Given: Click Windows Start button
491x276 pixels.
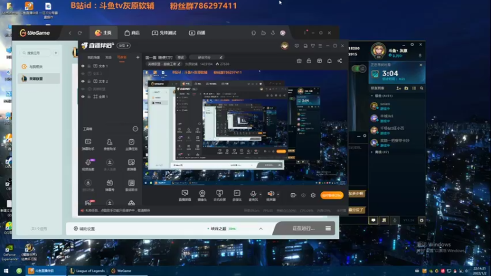Looking at the screenshot, I should coord(6,270).
